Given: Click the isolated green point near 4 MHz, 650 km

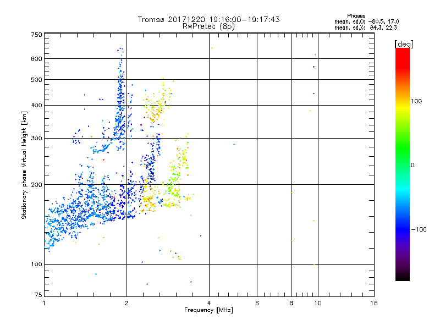Looking at the screenshot, I should tap(212, 48).
